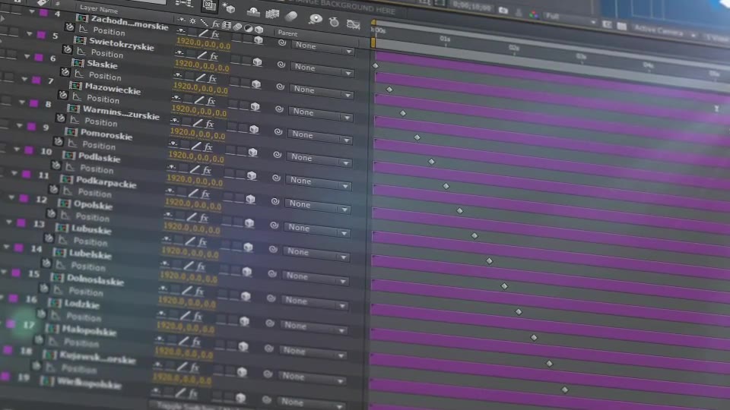Viewport: 730px width, 410px height.
Task: Toggle shy switch for Lubelskie layer
Action: (165, 263)
